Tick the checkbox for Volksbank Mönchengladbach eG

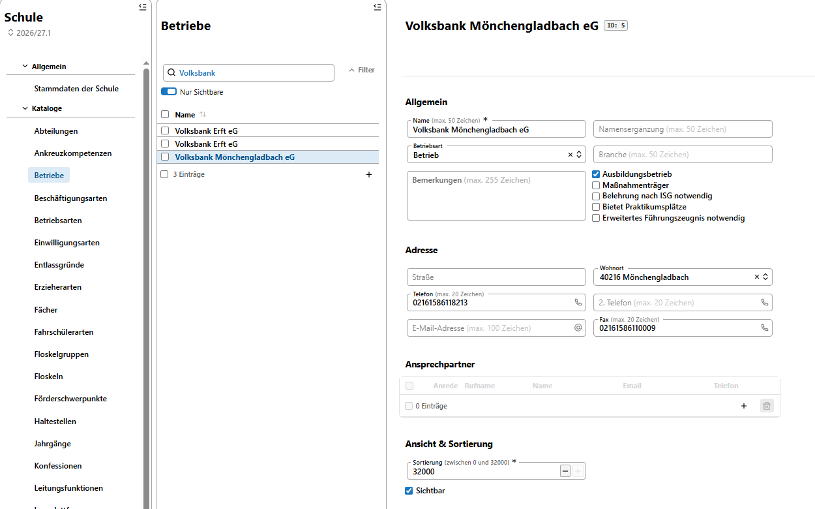[165, 157]
